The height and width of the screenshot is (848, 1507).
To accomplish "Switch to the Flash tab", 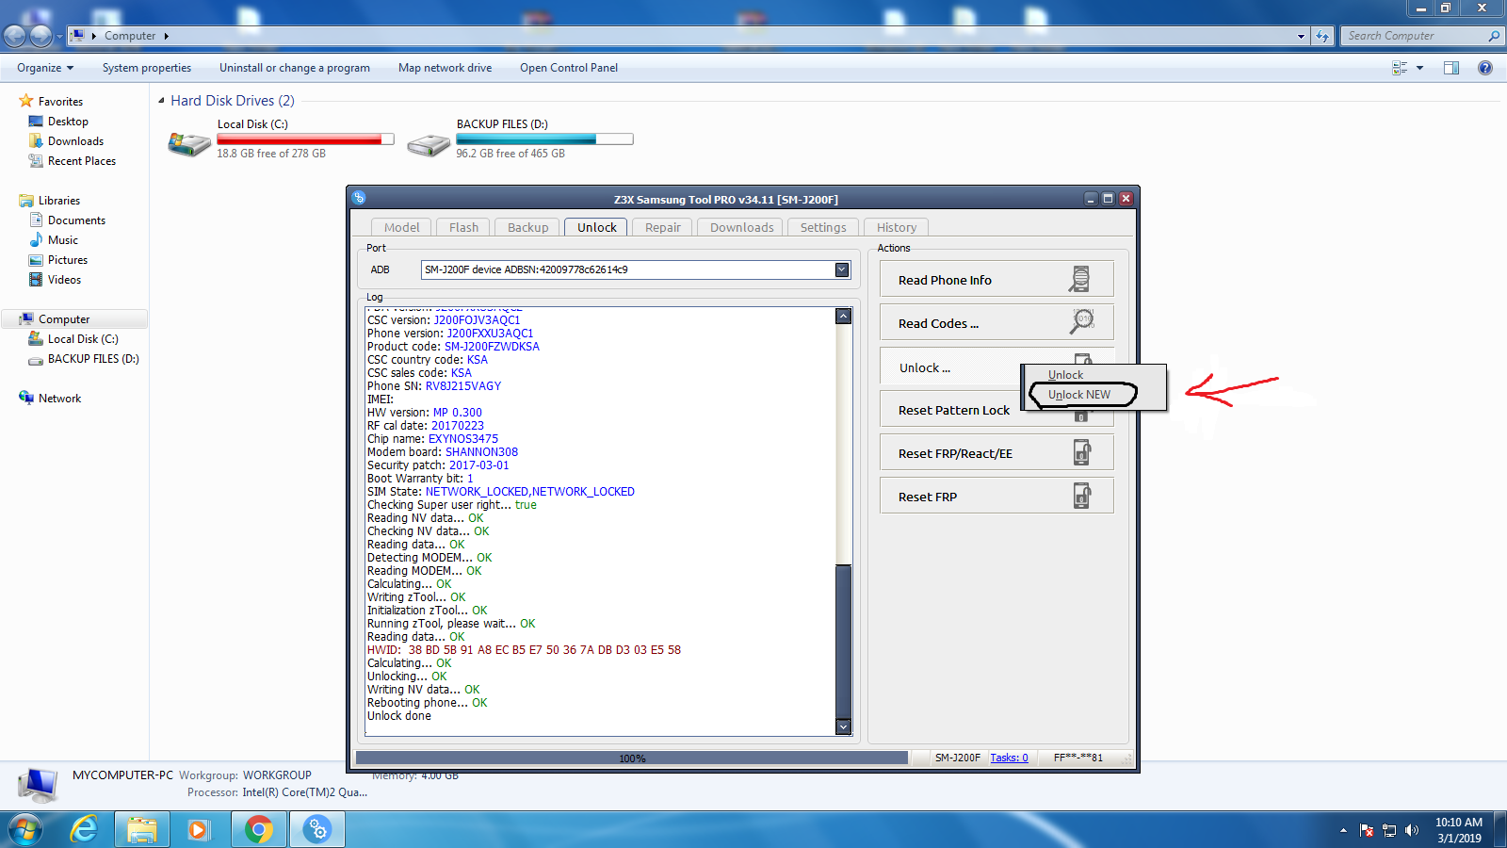I will pos(463,227).
